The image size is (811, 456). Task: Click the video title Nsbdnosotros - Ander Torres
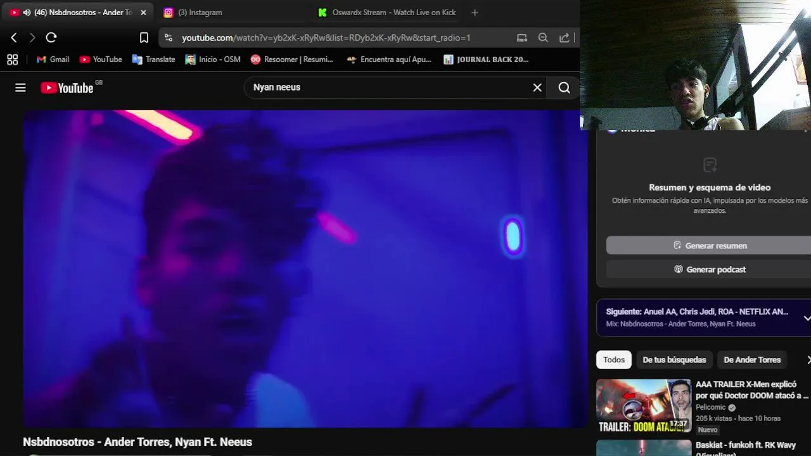click(x=137, y=442)
